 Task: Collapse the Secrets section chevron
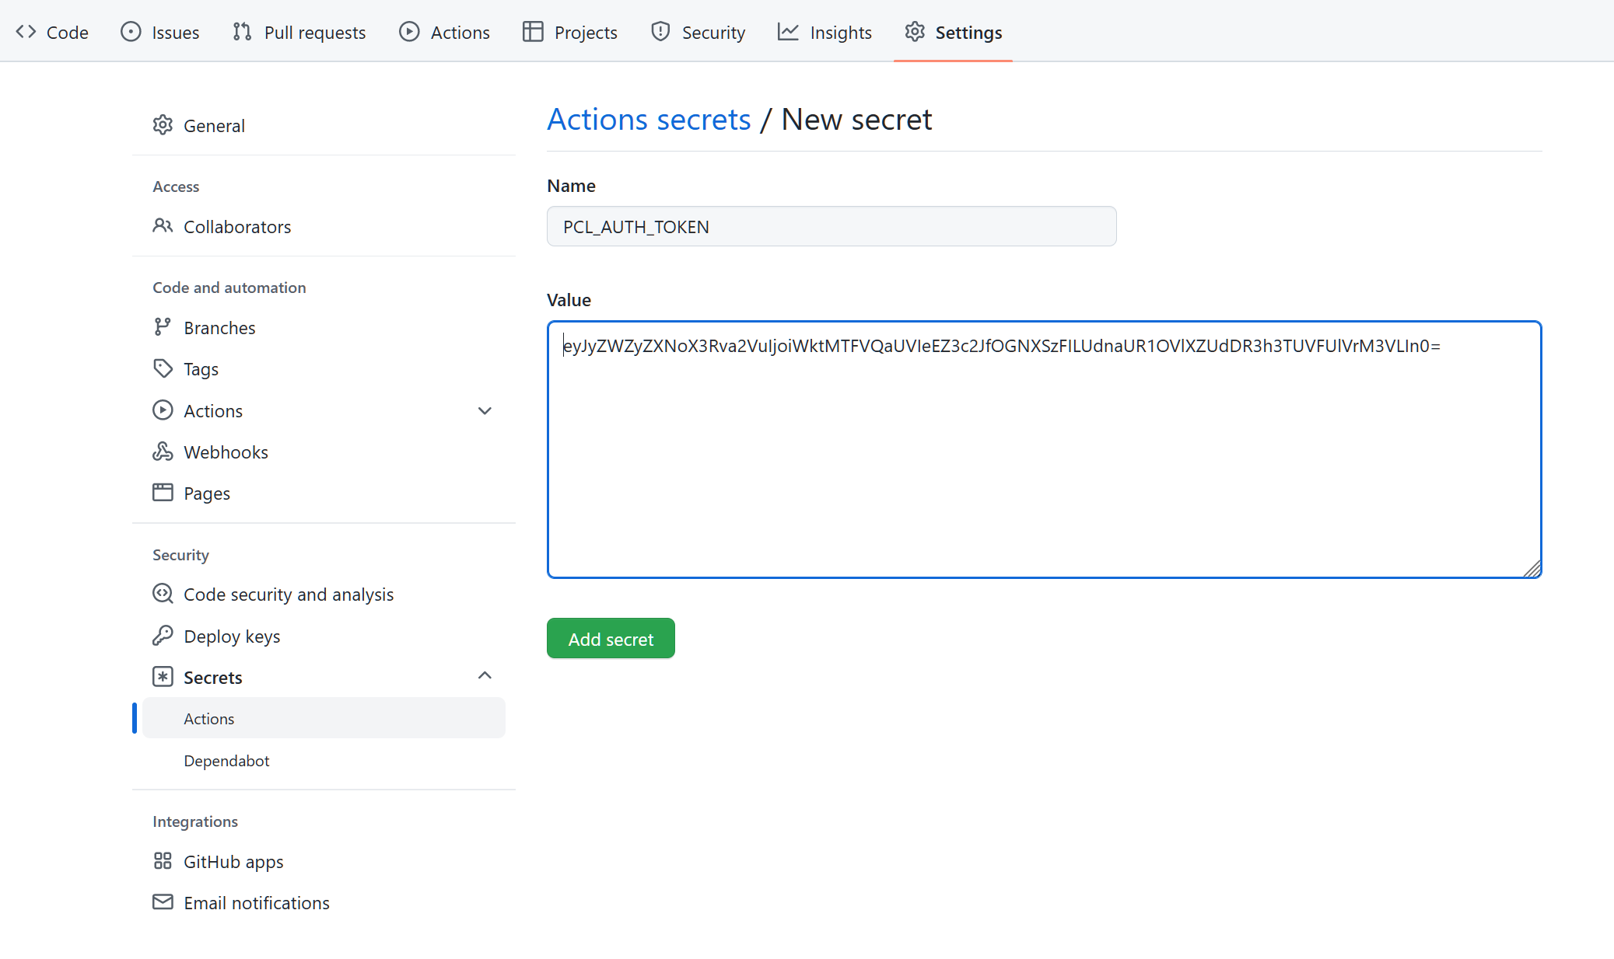coord(485,676)
